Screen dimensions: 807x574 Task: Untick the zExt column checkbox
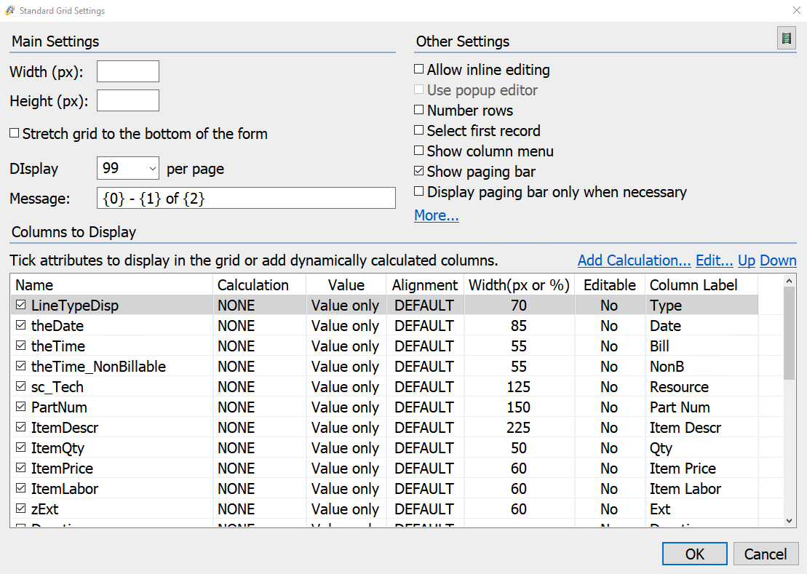point(20,509)
